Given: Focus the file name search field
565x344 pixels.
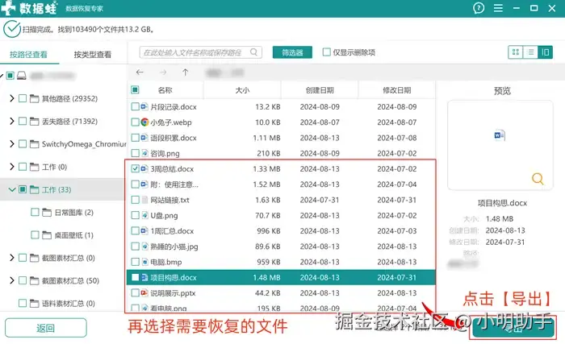Looking at the screenshot, I should coord(201,52).
